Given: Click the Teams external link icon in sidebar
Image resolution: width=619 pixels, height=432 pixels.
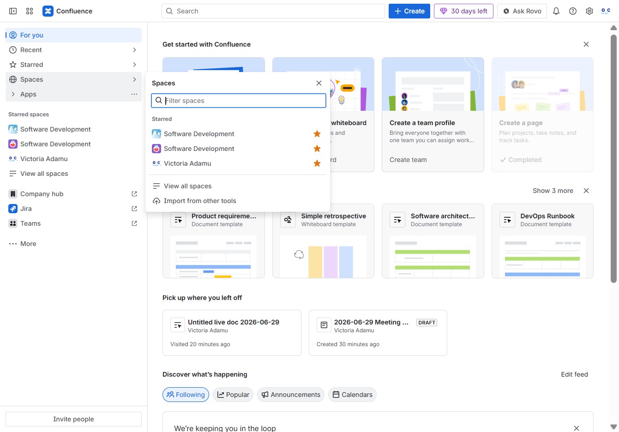Looking at the screenshot, I should click(x=134, y=223).
